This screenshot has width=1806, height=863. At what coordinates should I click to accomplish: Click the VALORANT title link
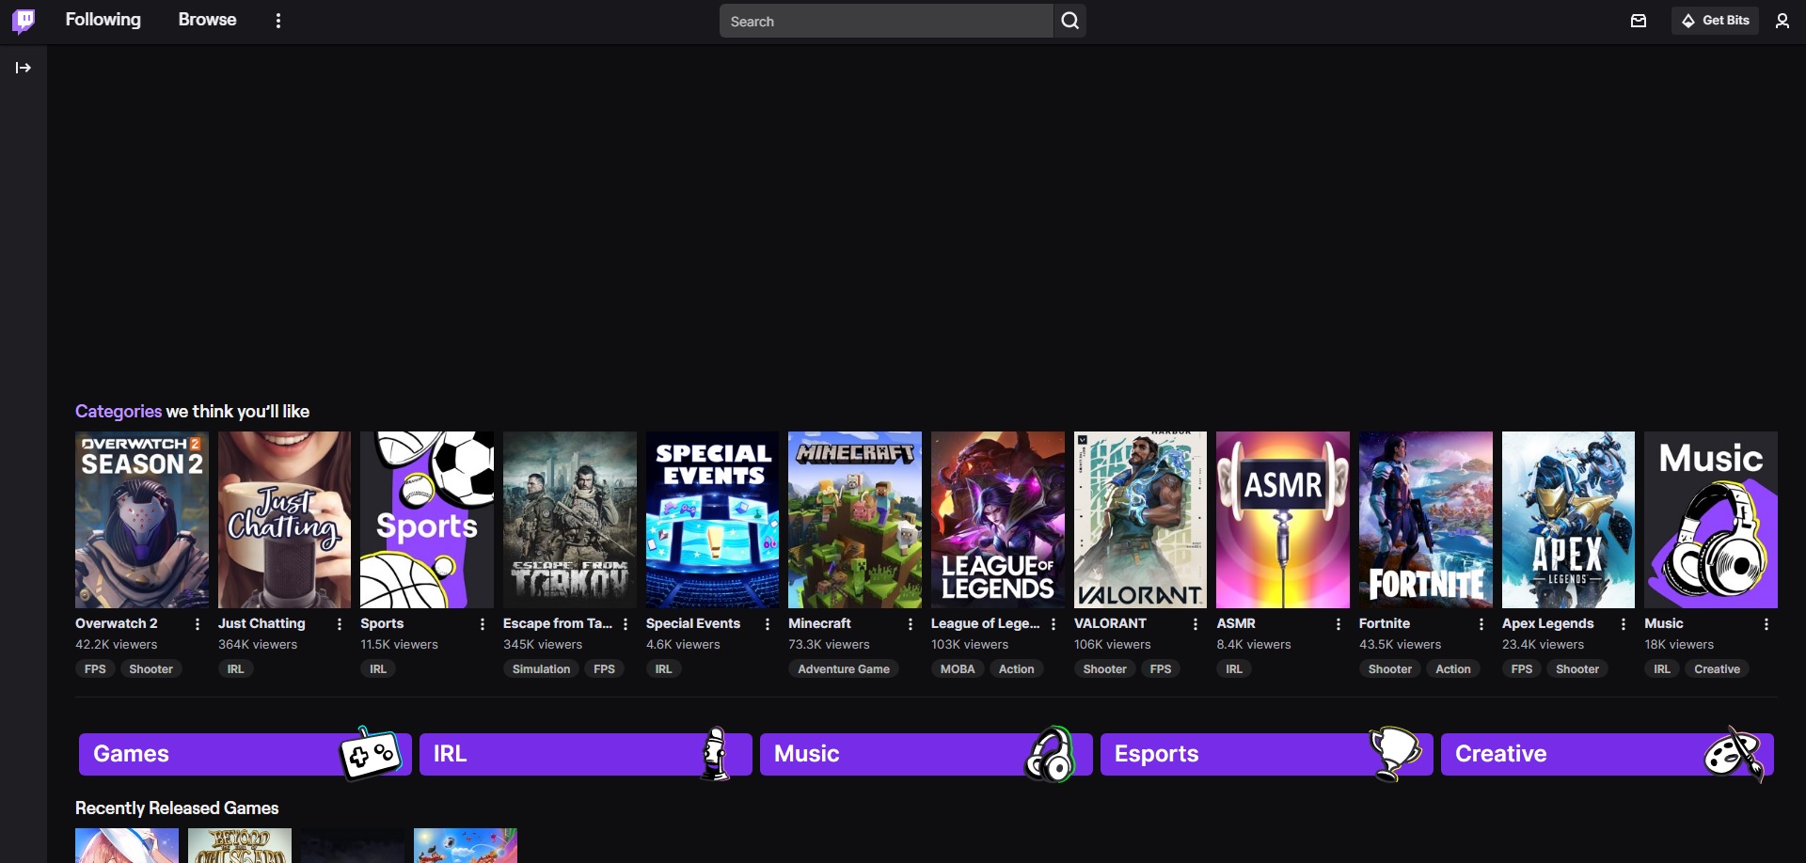click(1110, 623)
